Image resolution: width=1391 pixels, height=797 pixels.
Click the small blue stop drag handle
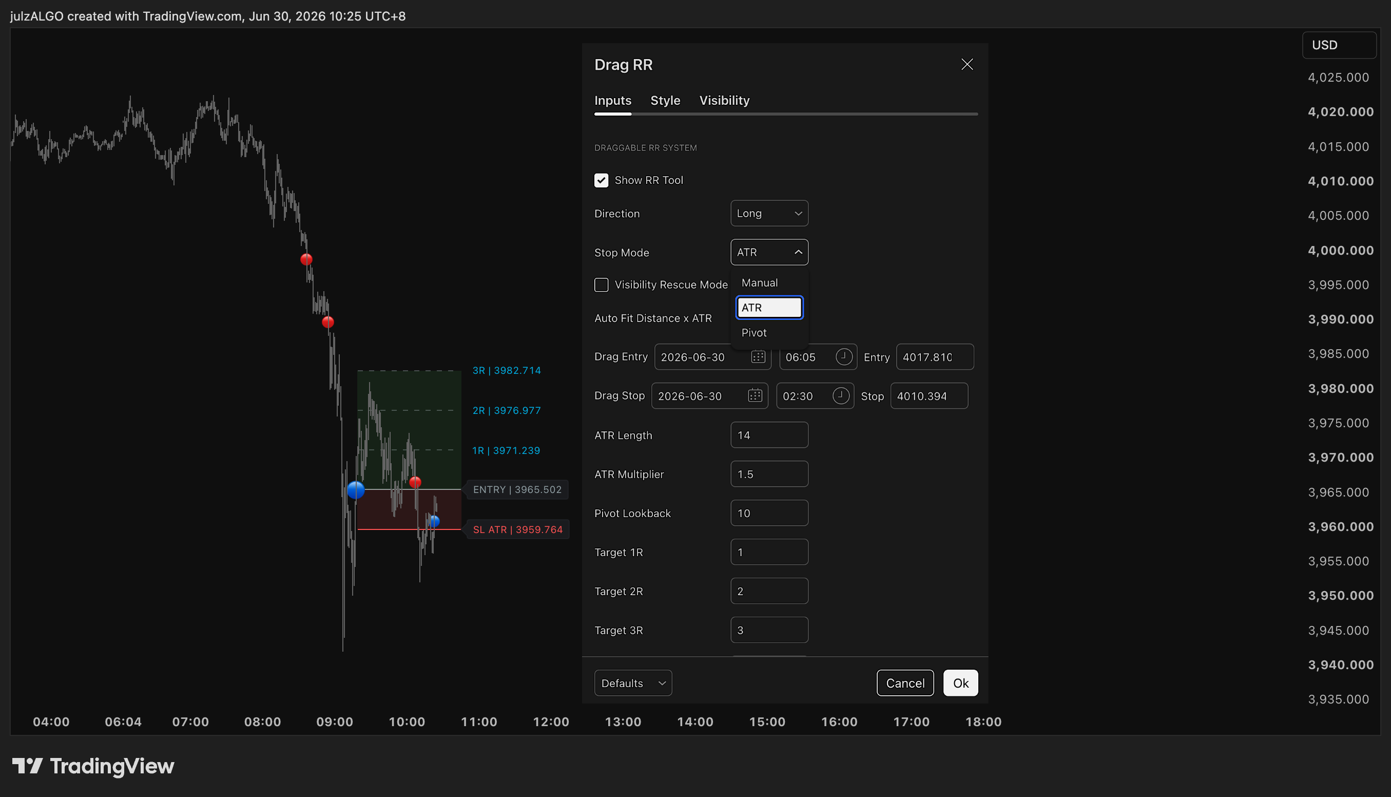(x=434, y=521)
